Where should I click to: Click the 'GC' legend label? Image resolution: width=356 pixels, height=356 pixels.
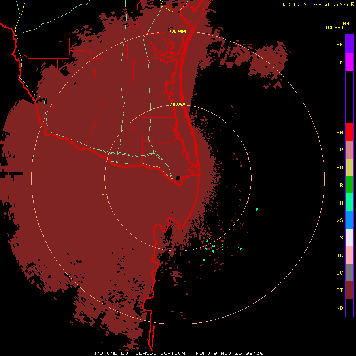click(x=339, y=273)
